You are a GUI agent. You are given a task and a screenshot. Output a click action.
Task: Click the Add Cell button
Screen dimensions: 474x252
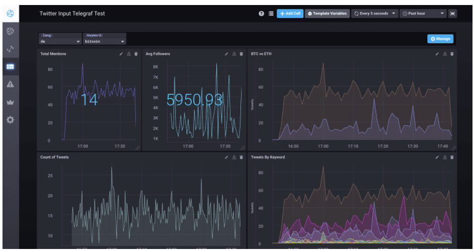290,14
